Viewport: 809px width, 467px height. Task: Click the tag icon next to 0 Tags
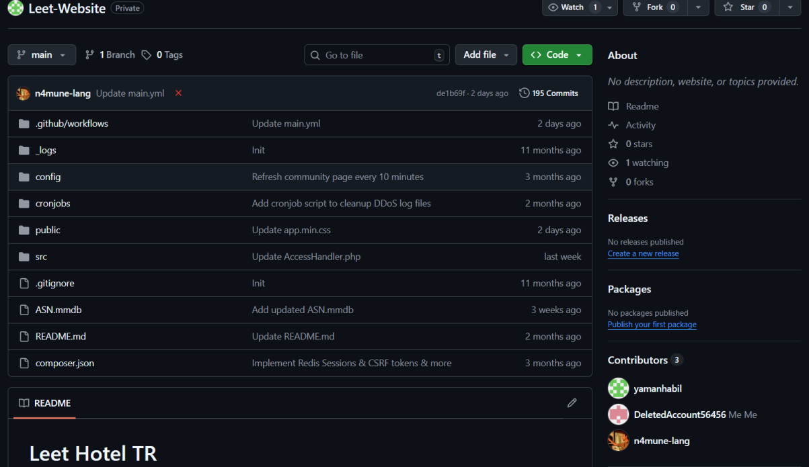pos(147,55)
